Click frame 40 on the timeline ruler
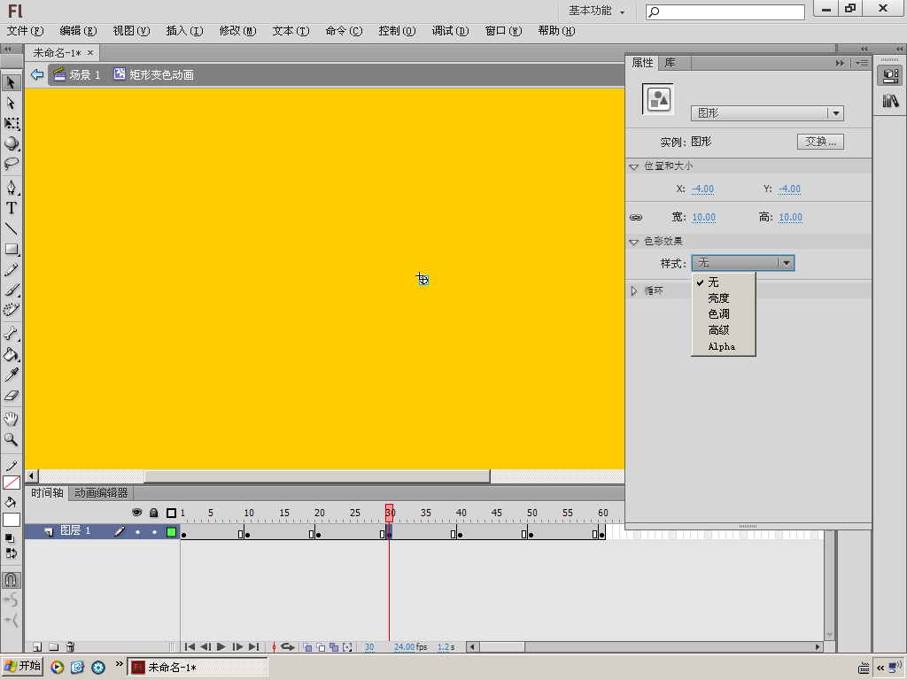This screenshot has width=907, height=680. click(461, 513)
